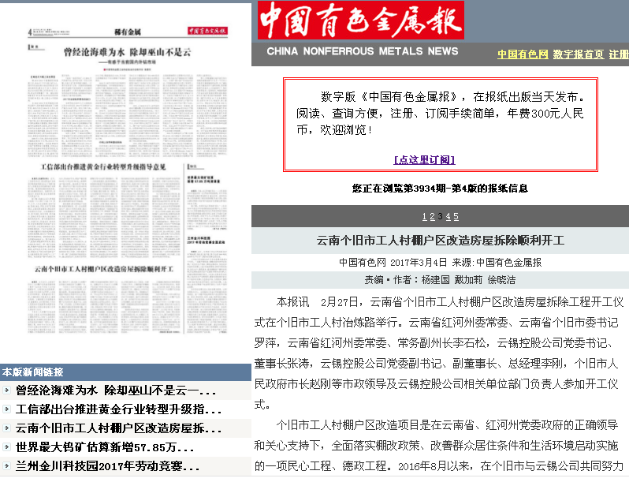Click arrow icon beside 兰州金川科技园 link
The width and height of the screenshot is (629, 482).
coord(7,466)
